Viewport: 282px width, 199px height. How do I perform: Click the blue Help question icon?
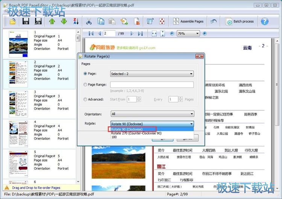tap(265, 21)
